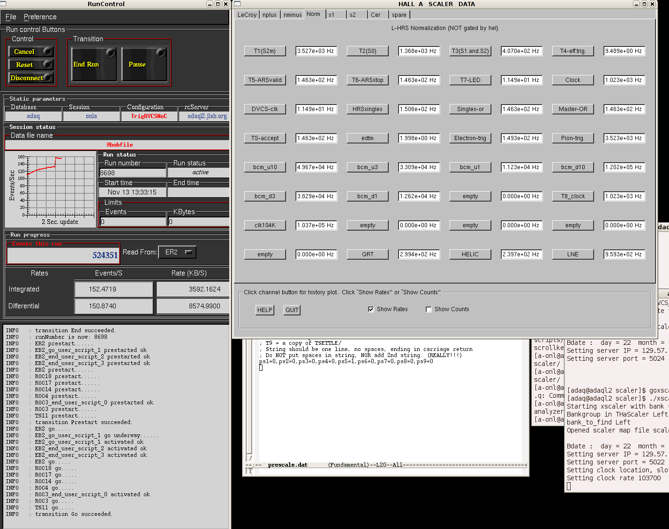Click the HRSsingles channel button
This screenshot has width=669, height=529.
pos(368,109)
